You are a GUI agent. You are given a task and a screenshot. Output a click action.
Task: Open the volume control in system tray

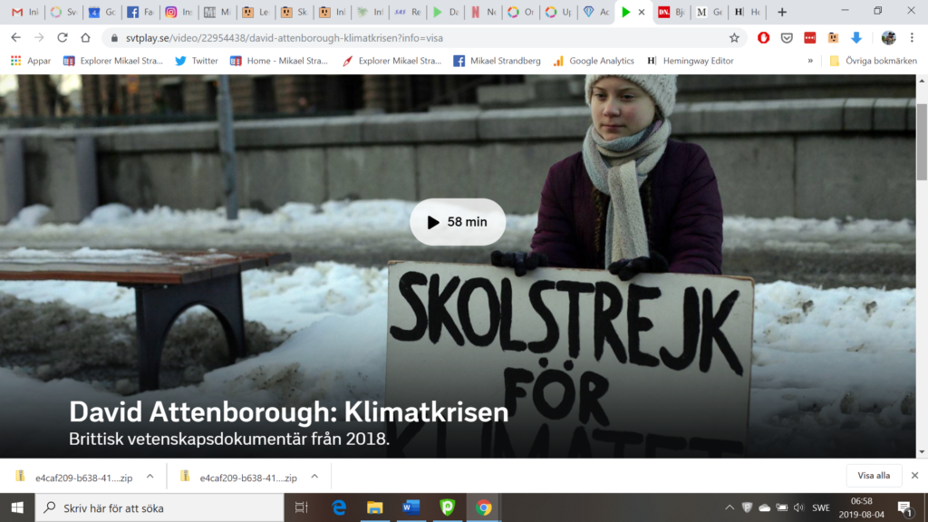(799, 507)
